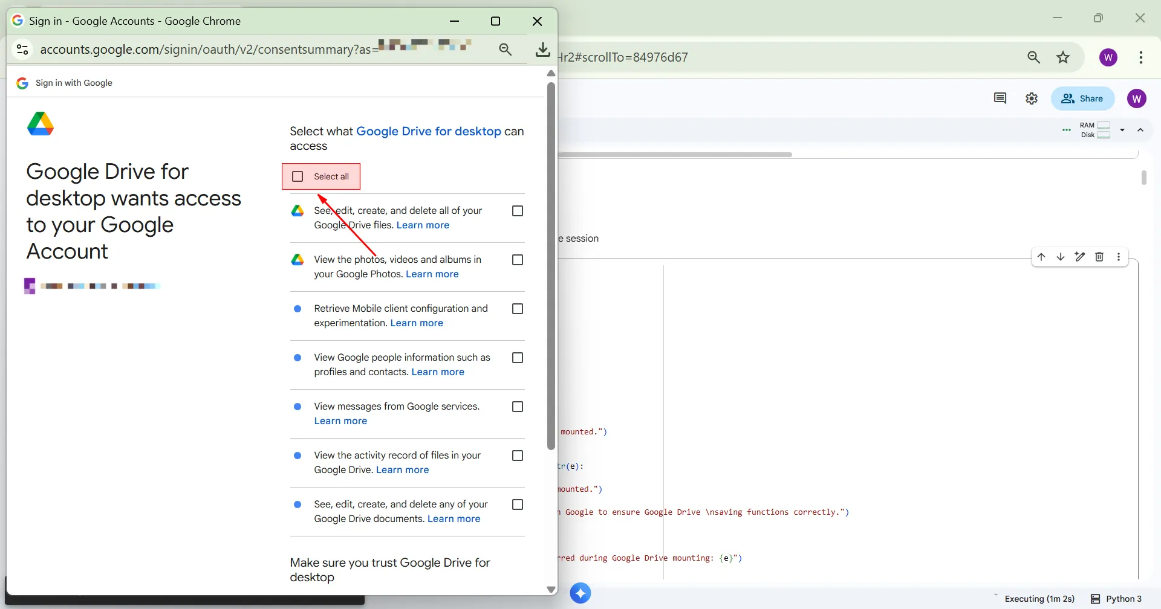This screenshot has height=609, width=1161.
Task: Click the scroll-down arrow in sign-in popup
Action: [551, 589]
